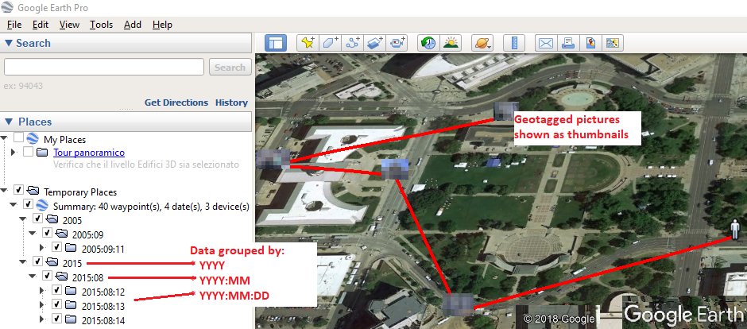Add an image overlay from the toolbar

[374, 43]
